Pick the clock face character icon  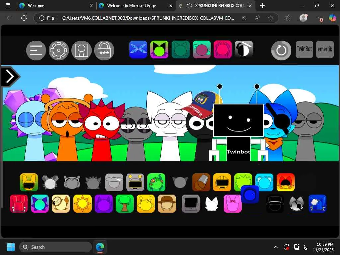click(61, 204)
